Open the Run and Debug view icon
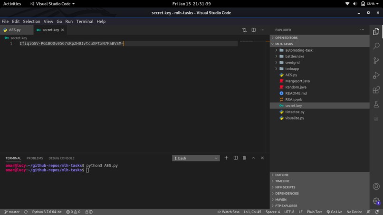The height and width of the screenshot is (215, 383). click(376, 75)
